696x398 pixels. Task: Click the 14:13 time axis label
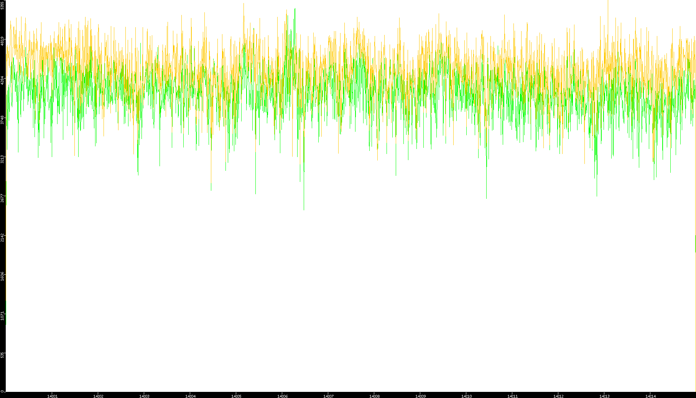(604, 396)
